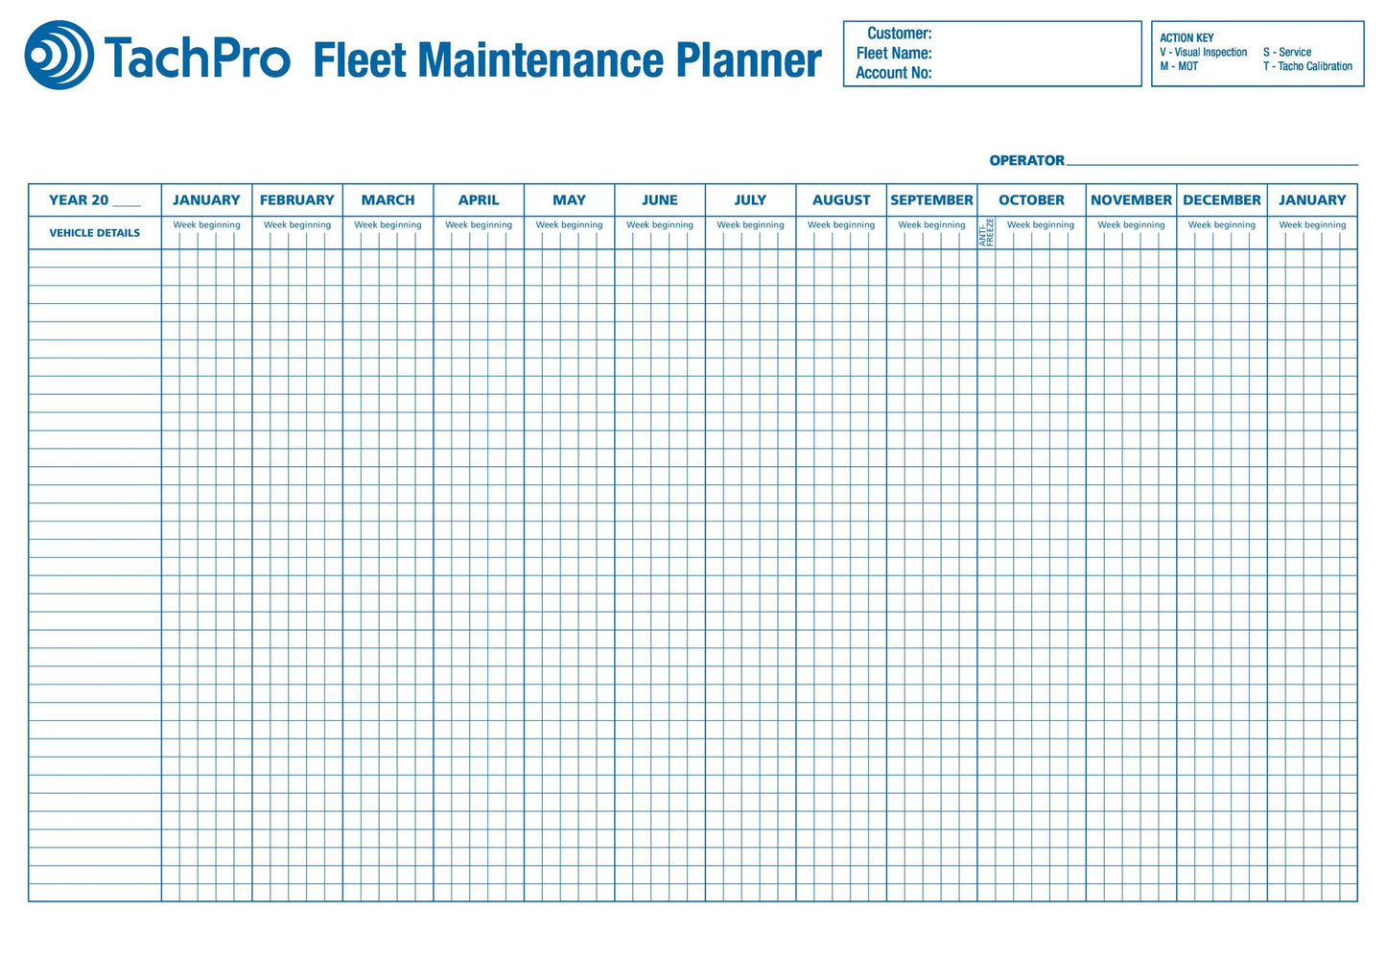
Task: Select the M MOT key symbol
Action: 1163,65
